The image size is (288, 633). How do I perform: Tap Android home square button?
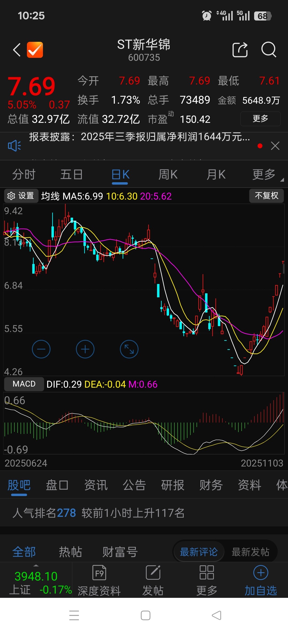point(146,615)
